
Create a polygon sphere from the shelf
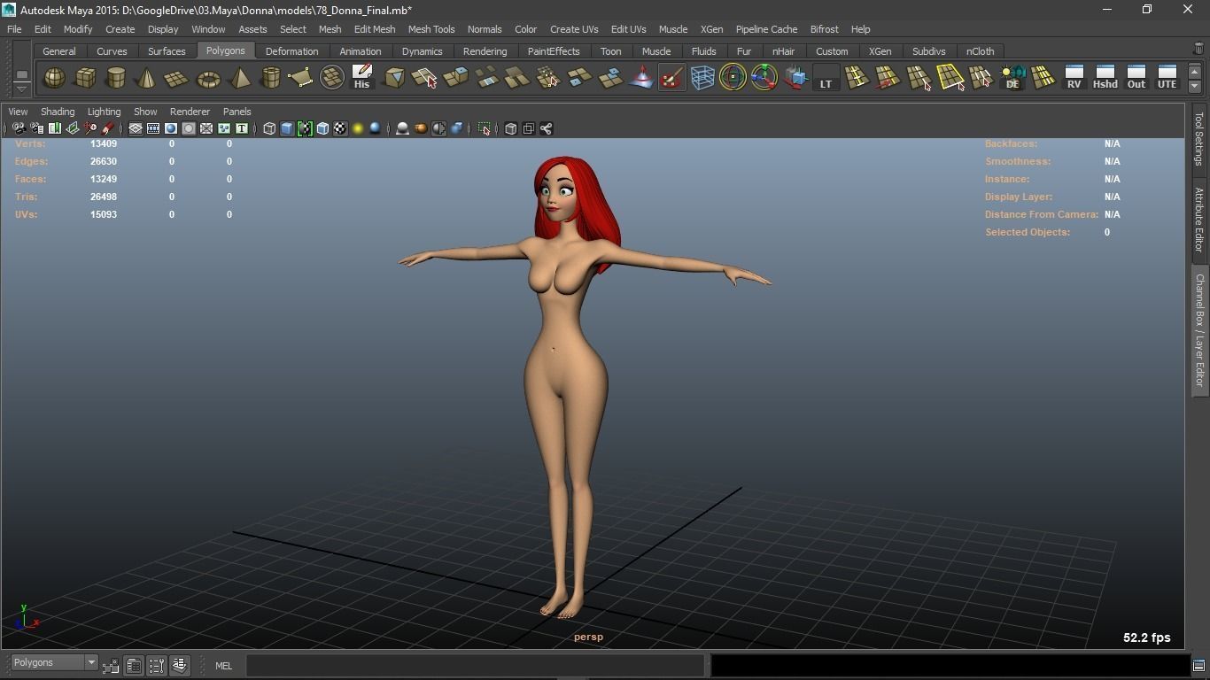coord(54,78)
